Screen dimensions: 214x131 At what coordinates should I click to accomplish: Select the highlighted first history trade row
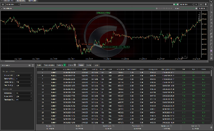click(x=123, y=73)
